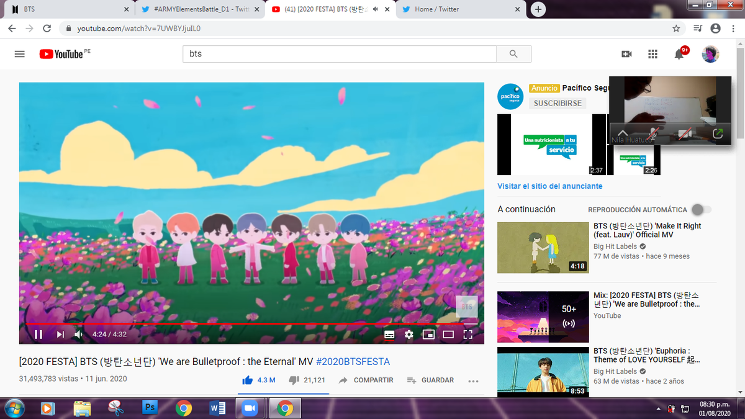Open the #2020BTSFESTA hashtag link
Image resolution: width=745 pixels, height=419 pixels.
tap(353, 361)
